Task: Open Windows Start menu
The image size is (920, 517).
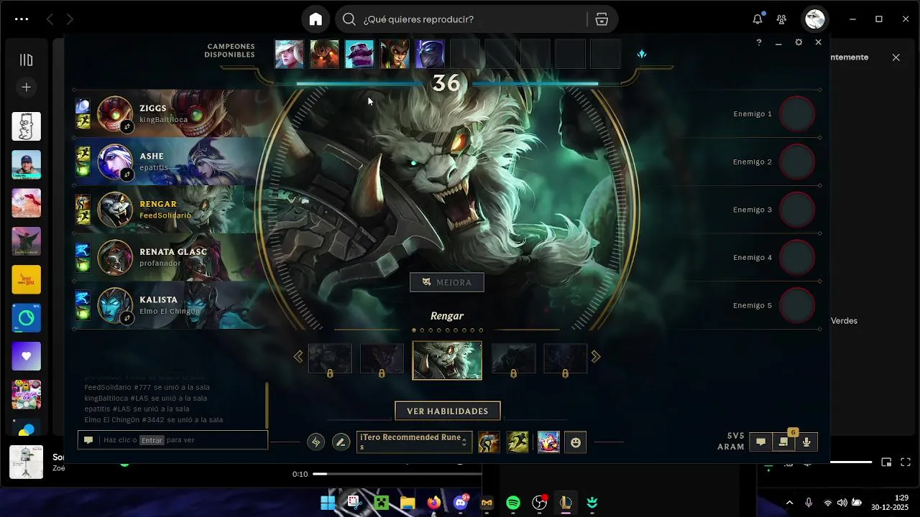Action: coord(328,503)
